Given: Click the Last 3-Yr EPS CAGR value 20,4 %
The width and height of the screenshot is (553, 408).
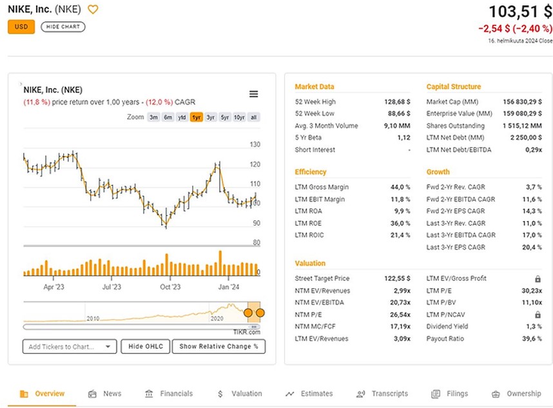Looking at the screenshot, I should coord(532,248).
